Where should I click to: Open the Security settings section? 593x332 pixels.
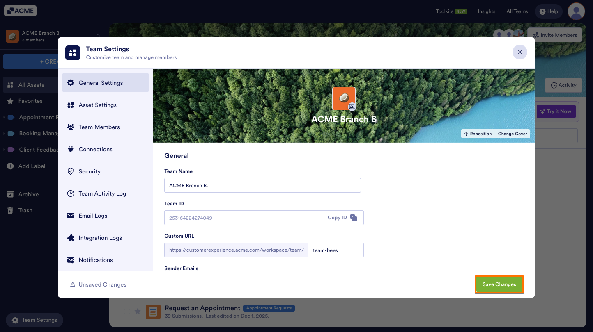tap(106, 171)
